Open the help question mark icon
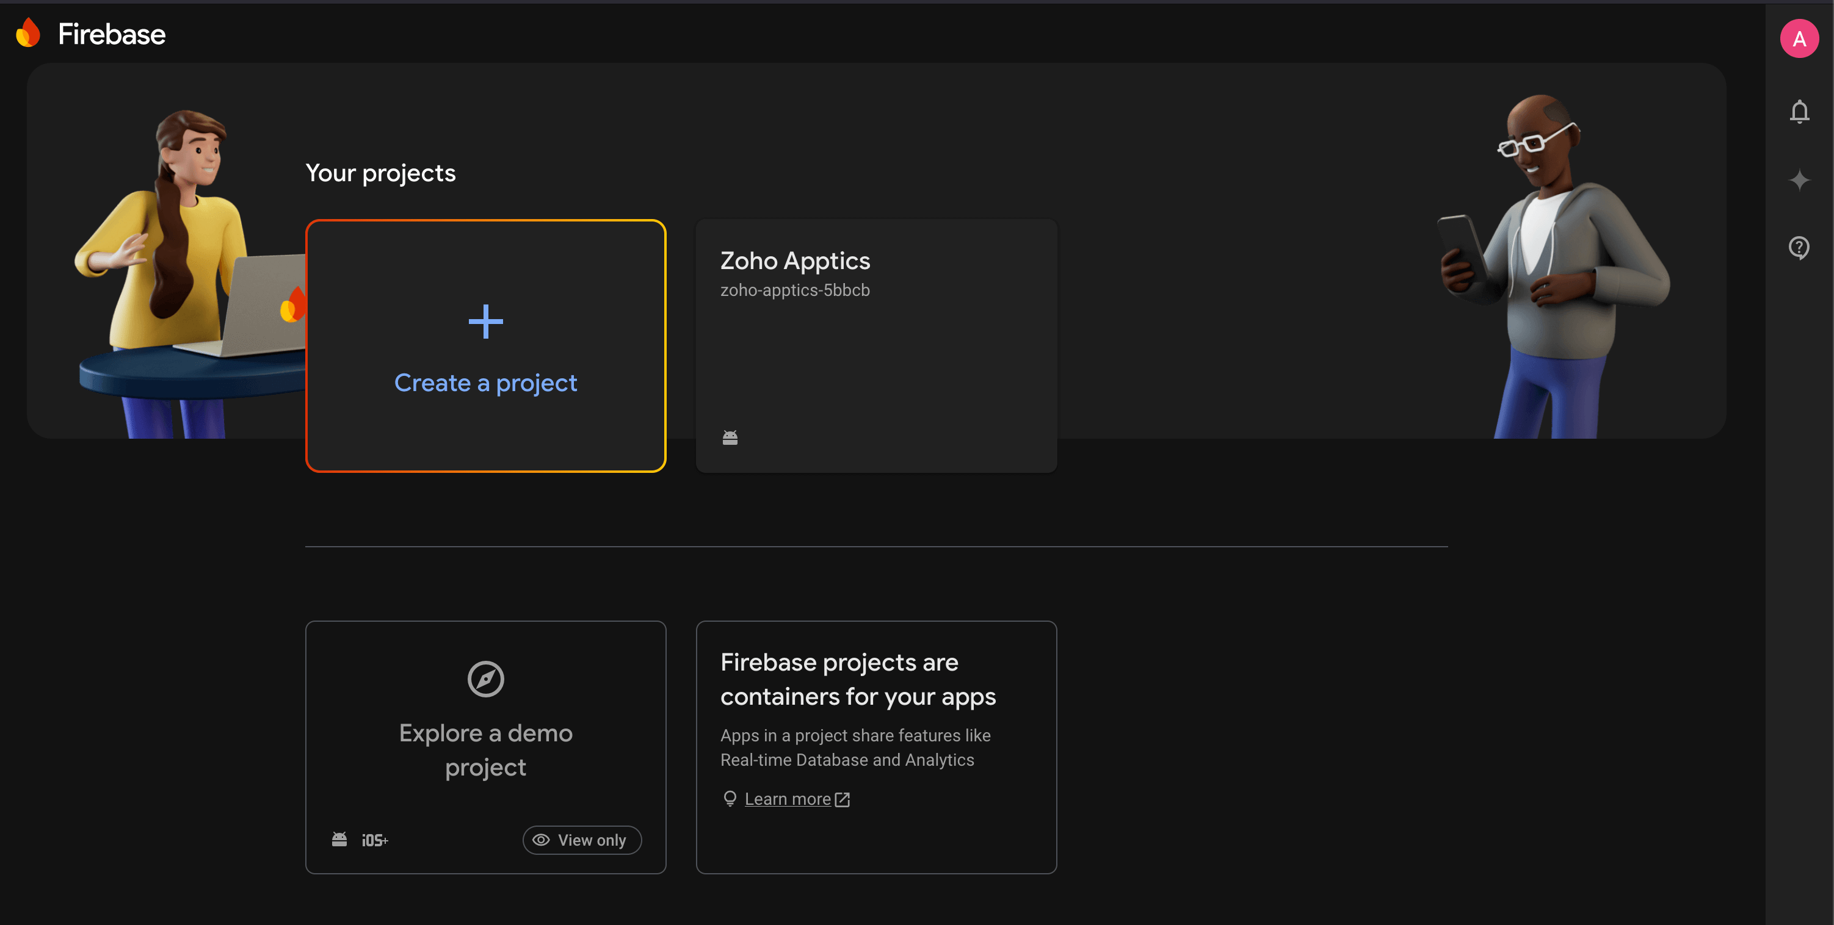This screenshot has height=925, width=1834. [1799, 248]
